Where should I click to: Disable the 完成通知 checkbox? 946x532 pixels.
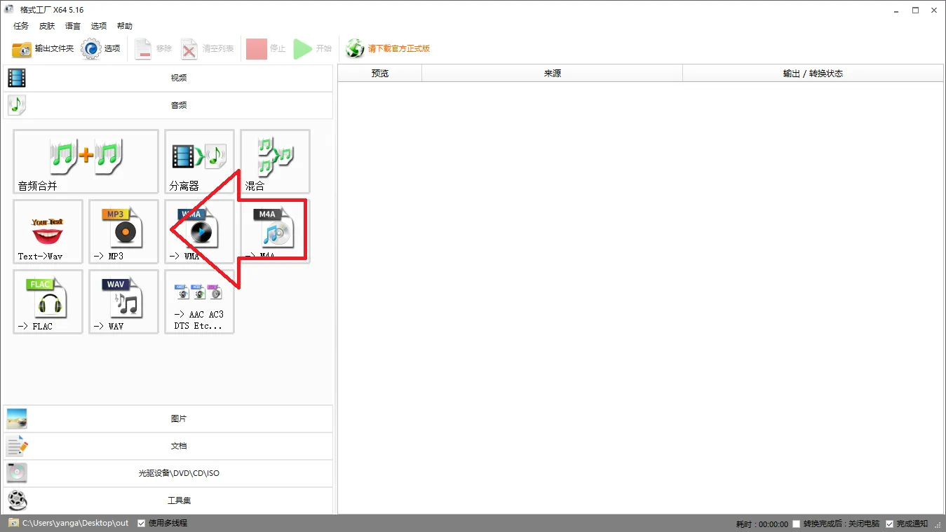click(x=889, y=524)
